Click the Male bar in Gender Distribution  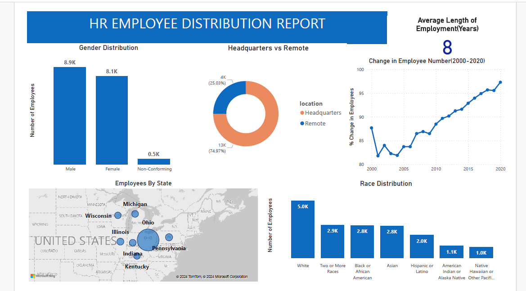click(x=70, y=116)
